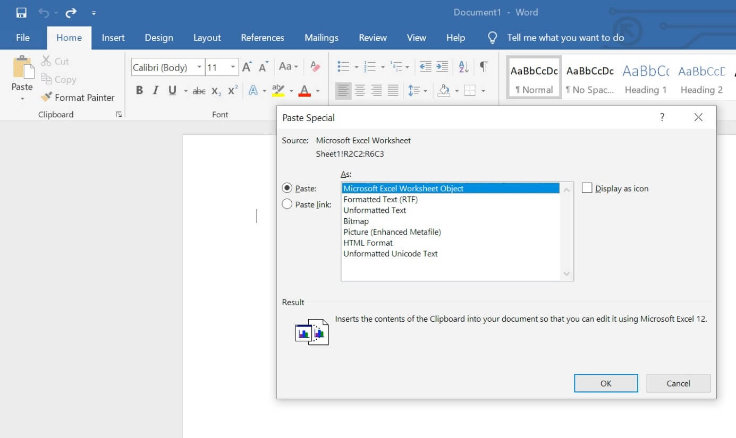
Task: Switch to the Insert ribbon tab
Action: click(x=113, y=37)
